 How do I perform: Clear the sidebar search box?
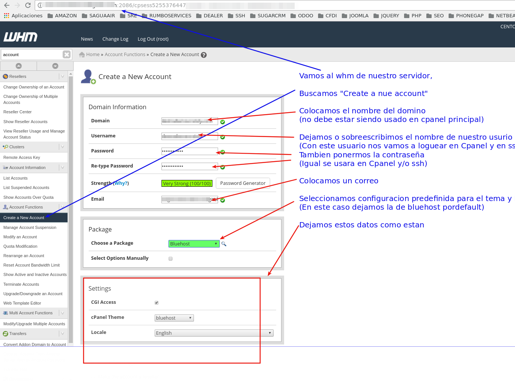tap(67, 55)
